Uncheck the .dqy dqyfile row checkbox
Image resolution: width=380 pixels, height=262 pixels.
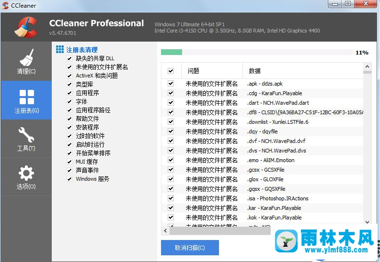point(171,131)
